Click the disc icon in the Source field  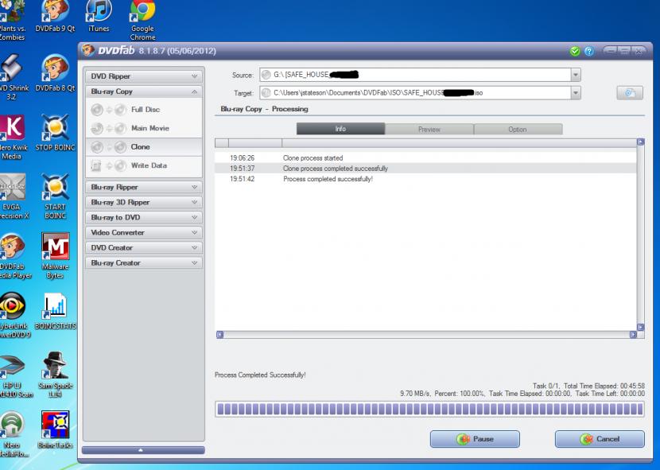click(266, 75)
